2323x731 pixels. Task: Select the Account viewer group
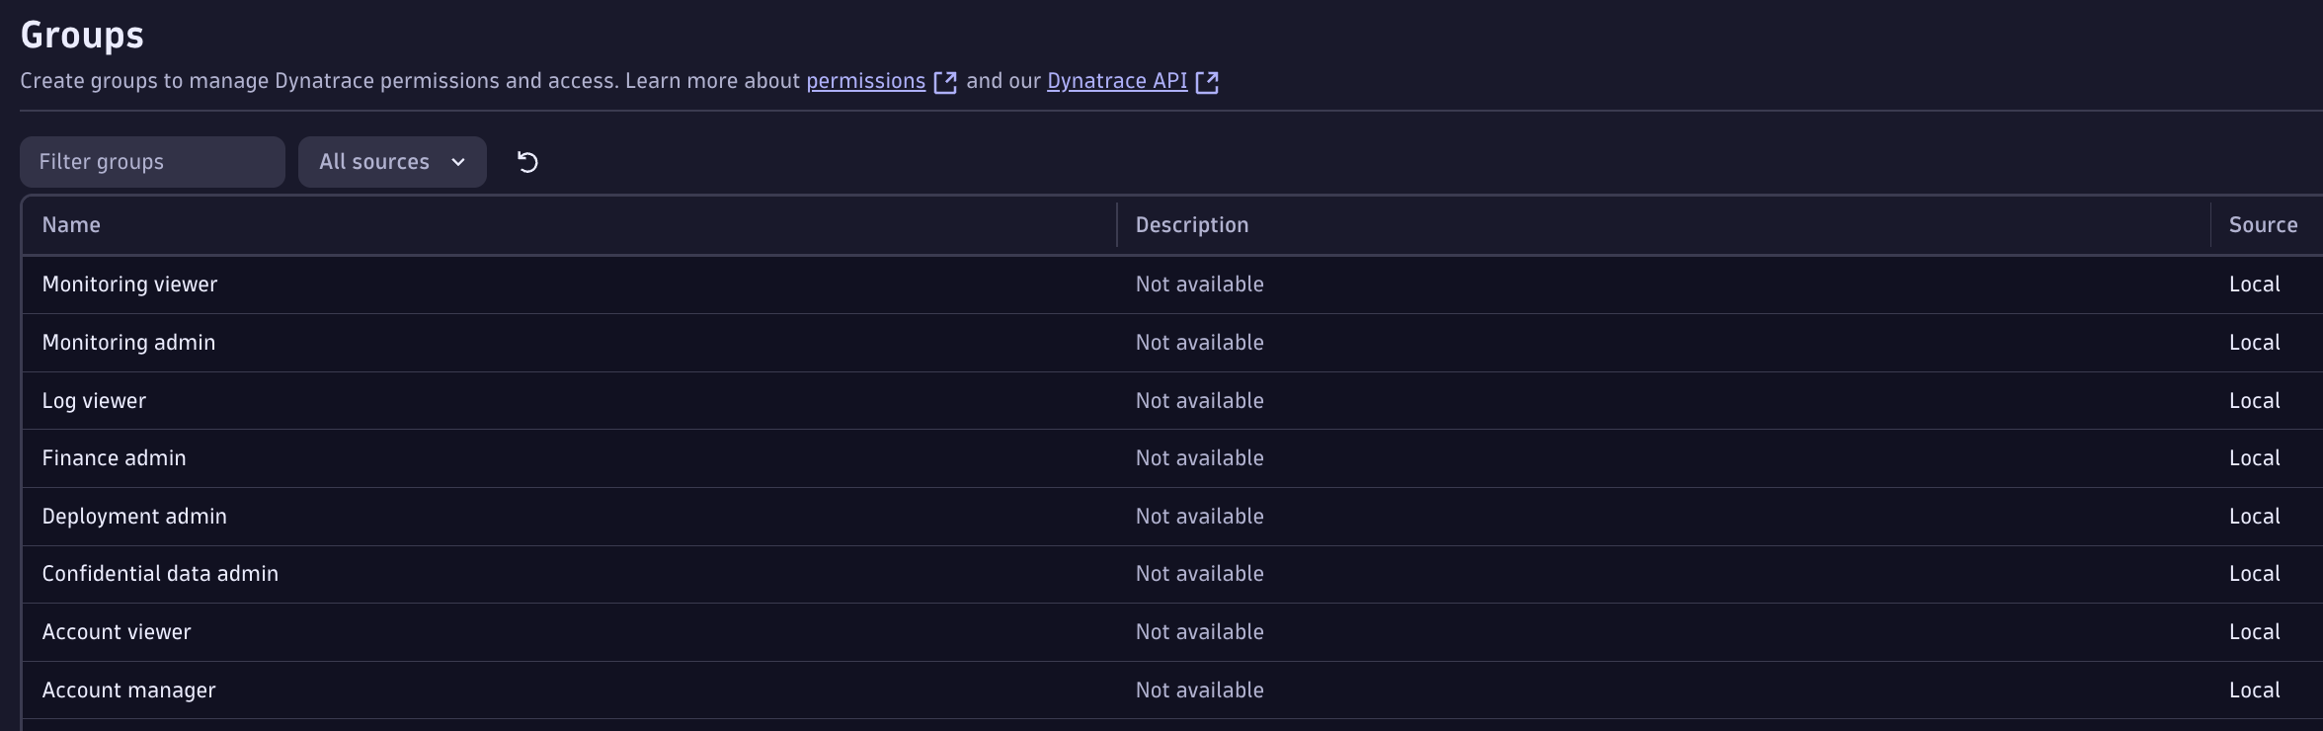coord(117,632)
